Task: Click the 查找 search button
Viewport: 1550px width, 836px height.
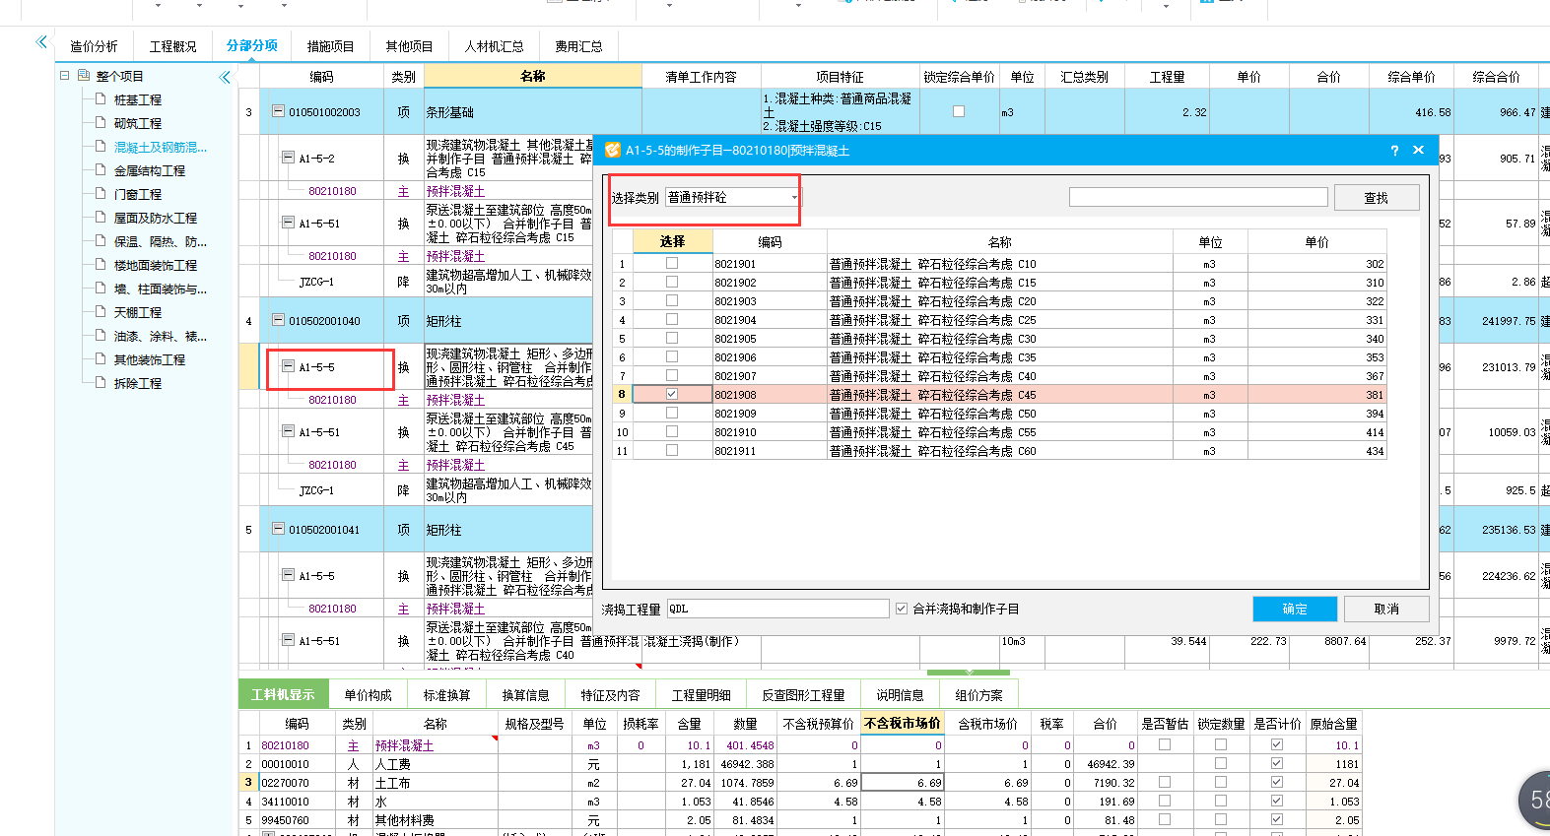Action: [1377, 198]
